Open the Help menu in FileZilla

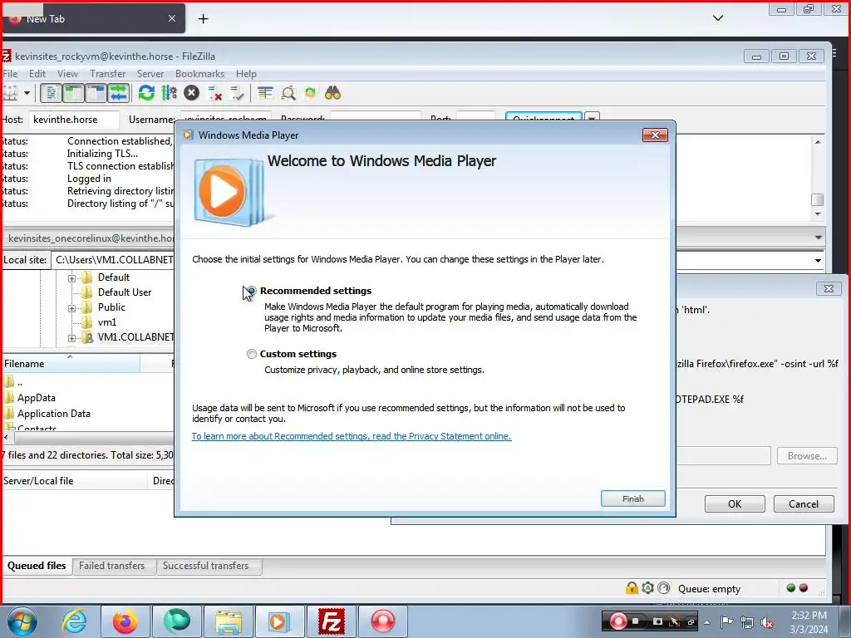click(x=246, y=74)
